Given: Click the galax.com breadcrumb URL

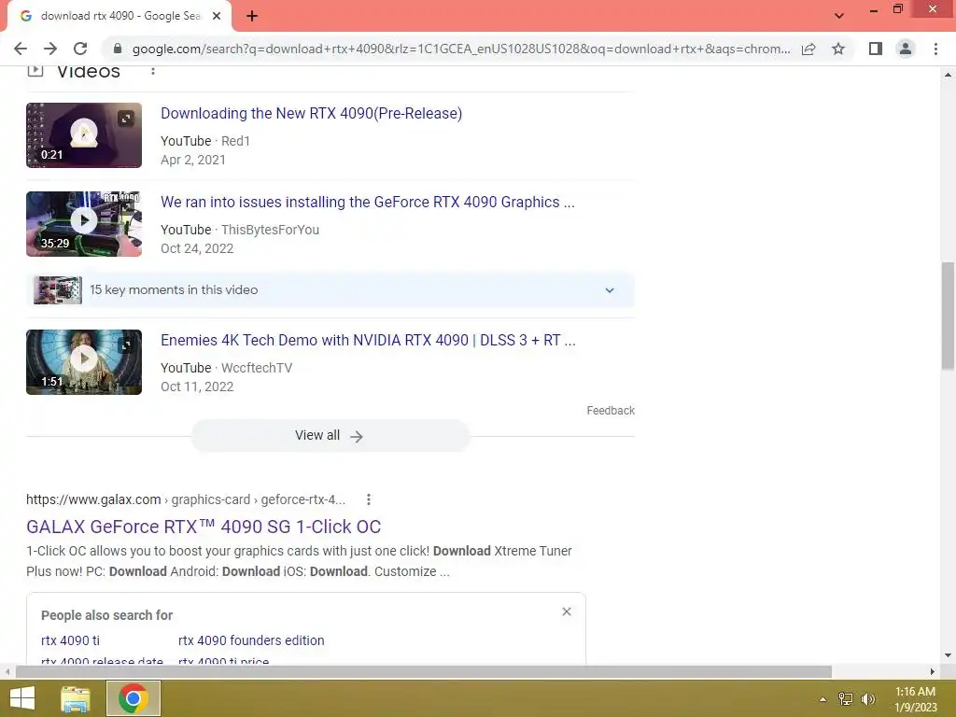Looking at the screenshot, I should 186,499.
